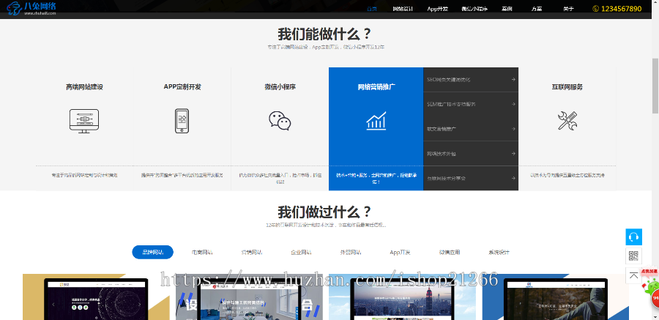Click the arrow on the SEM推广 row
Image resolution: width=659 pixels, height=320 pixels.
[513, 104]
